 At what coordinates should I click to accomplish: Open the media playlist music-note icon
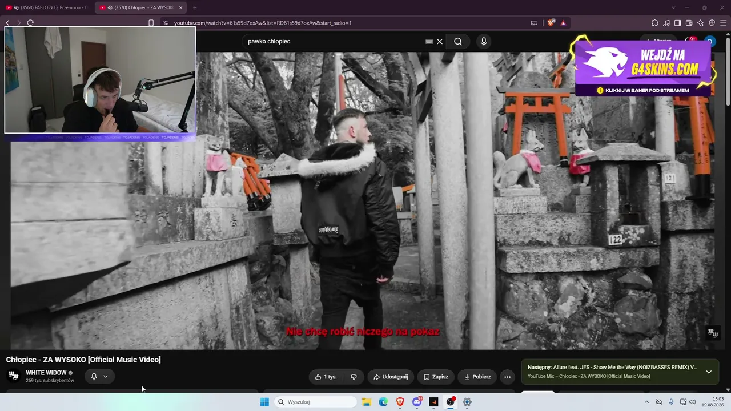666,23
